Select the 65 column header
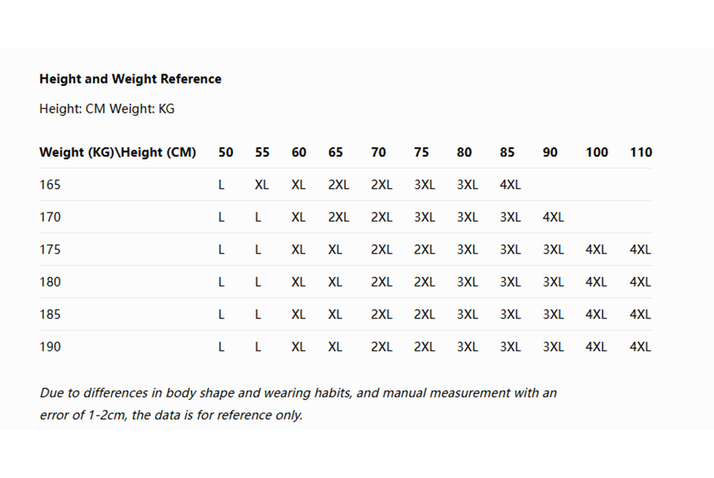 (336, 152)
